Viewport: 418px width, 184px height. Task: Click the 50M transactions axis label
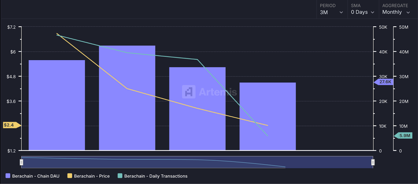(404, 27)
